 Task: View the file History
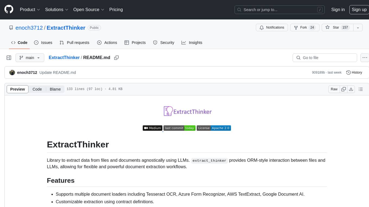[x=354, y=72]
